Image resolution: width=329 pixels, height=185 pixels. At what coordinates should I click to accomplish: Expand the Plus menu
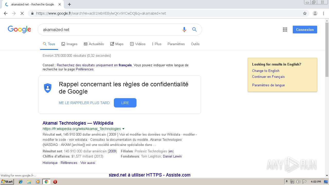pos(157,44)
